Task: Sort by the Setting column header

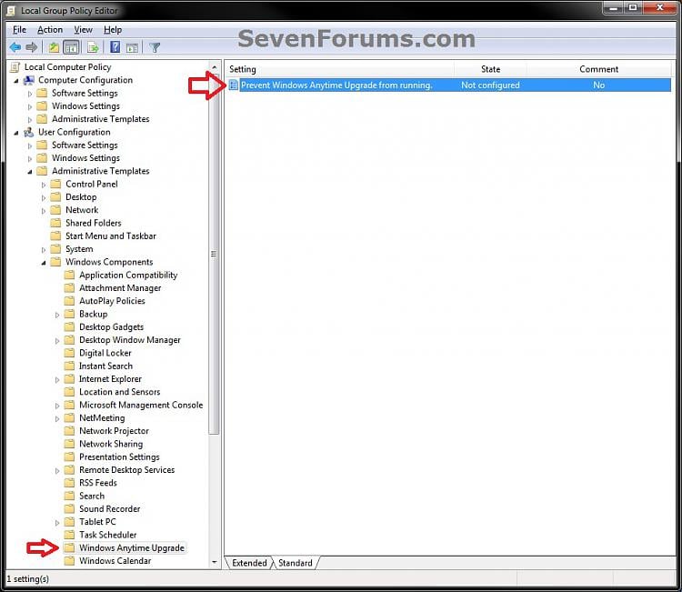Action: coord(340,69)
